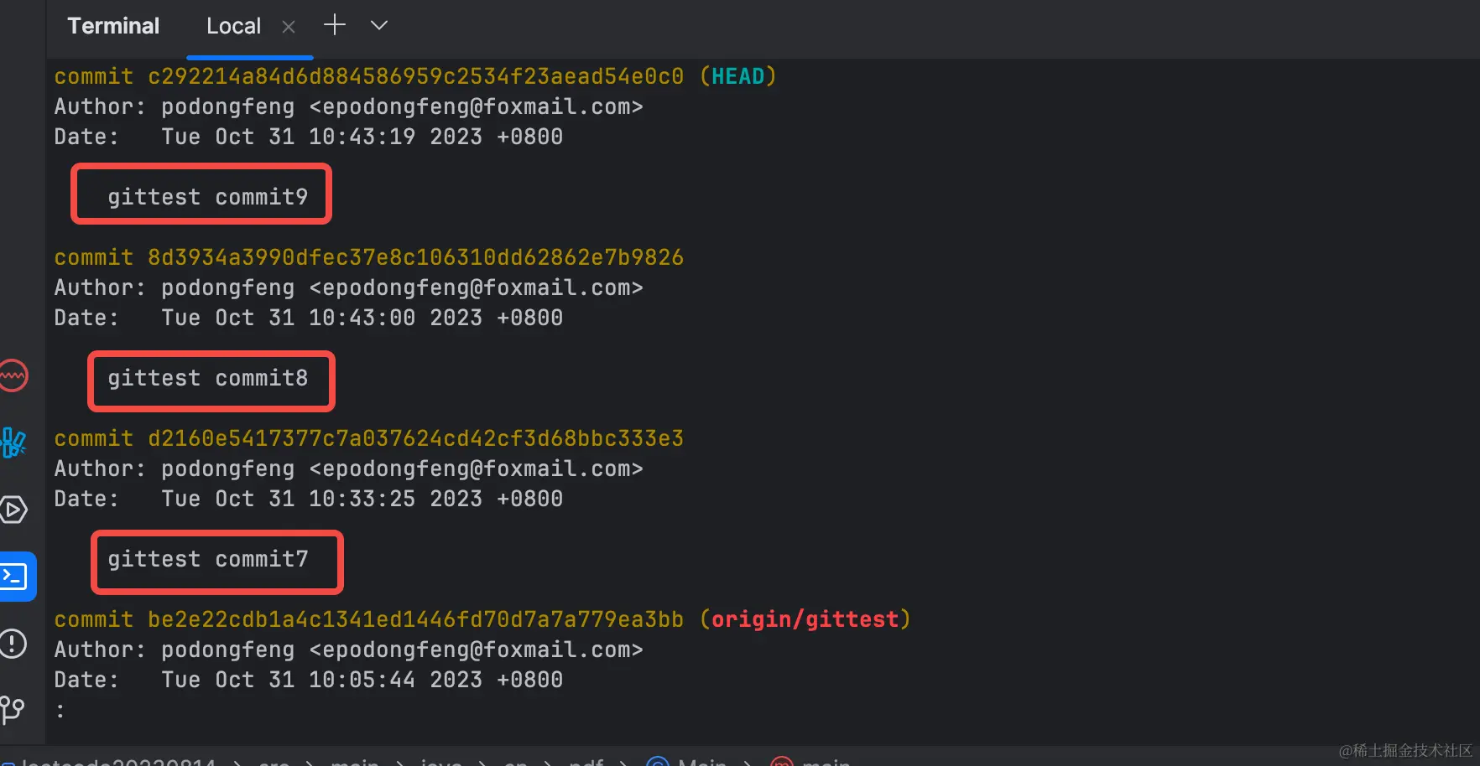Click the date line 'Tue Oct 31 10:43:00 2023'
Image resolution: width=1480 pixels, height=766 pixels.
pyautogui.click(x=322, y=318)
